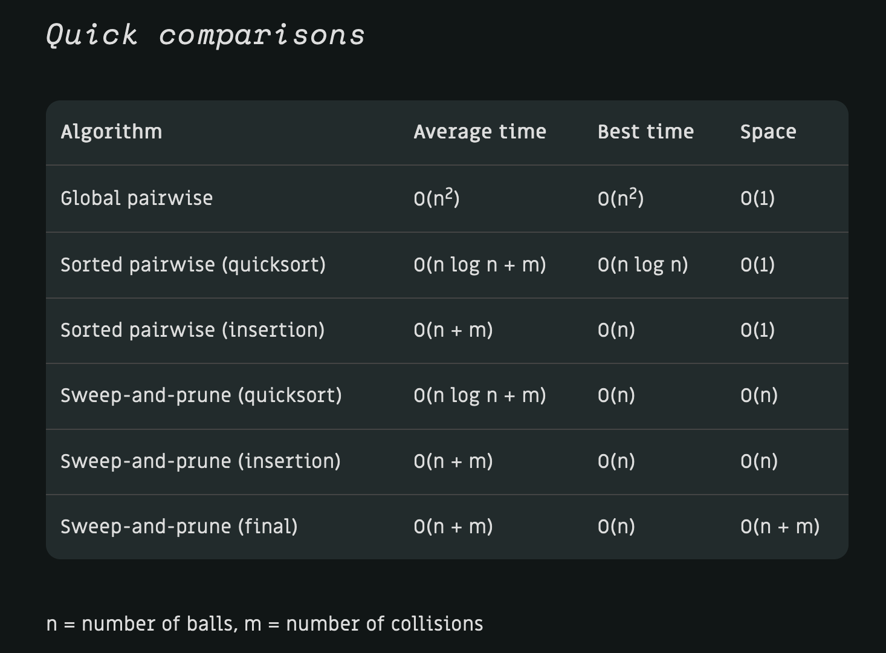Click Sorted pairwise (insertion) space O(1) cell
This screenshot has width=886, height=653.
point(757,330)
